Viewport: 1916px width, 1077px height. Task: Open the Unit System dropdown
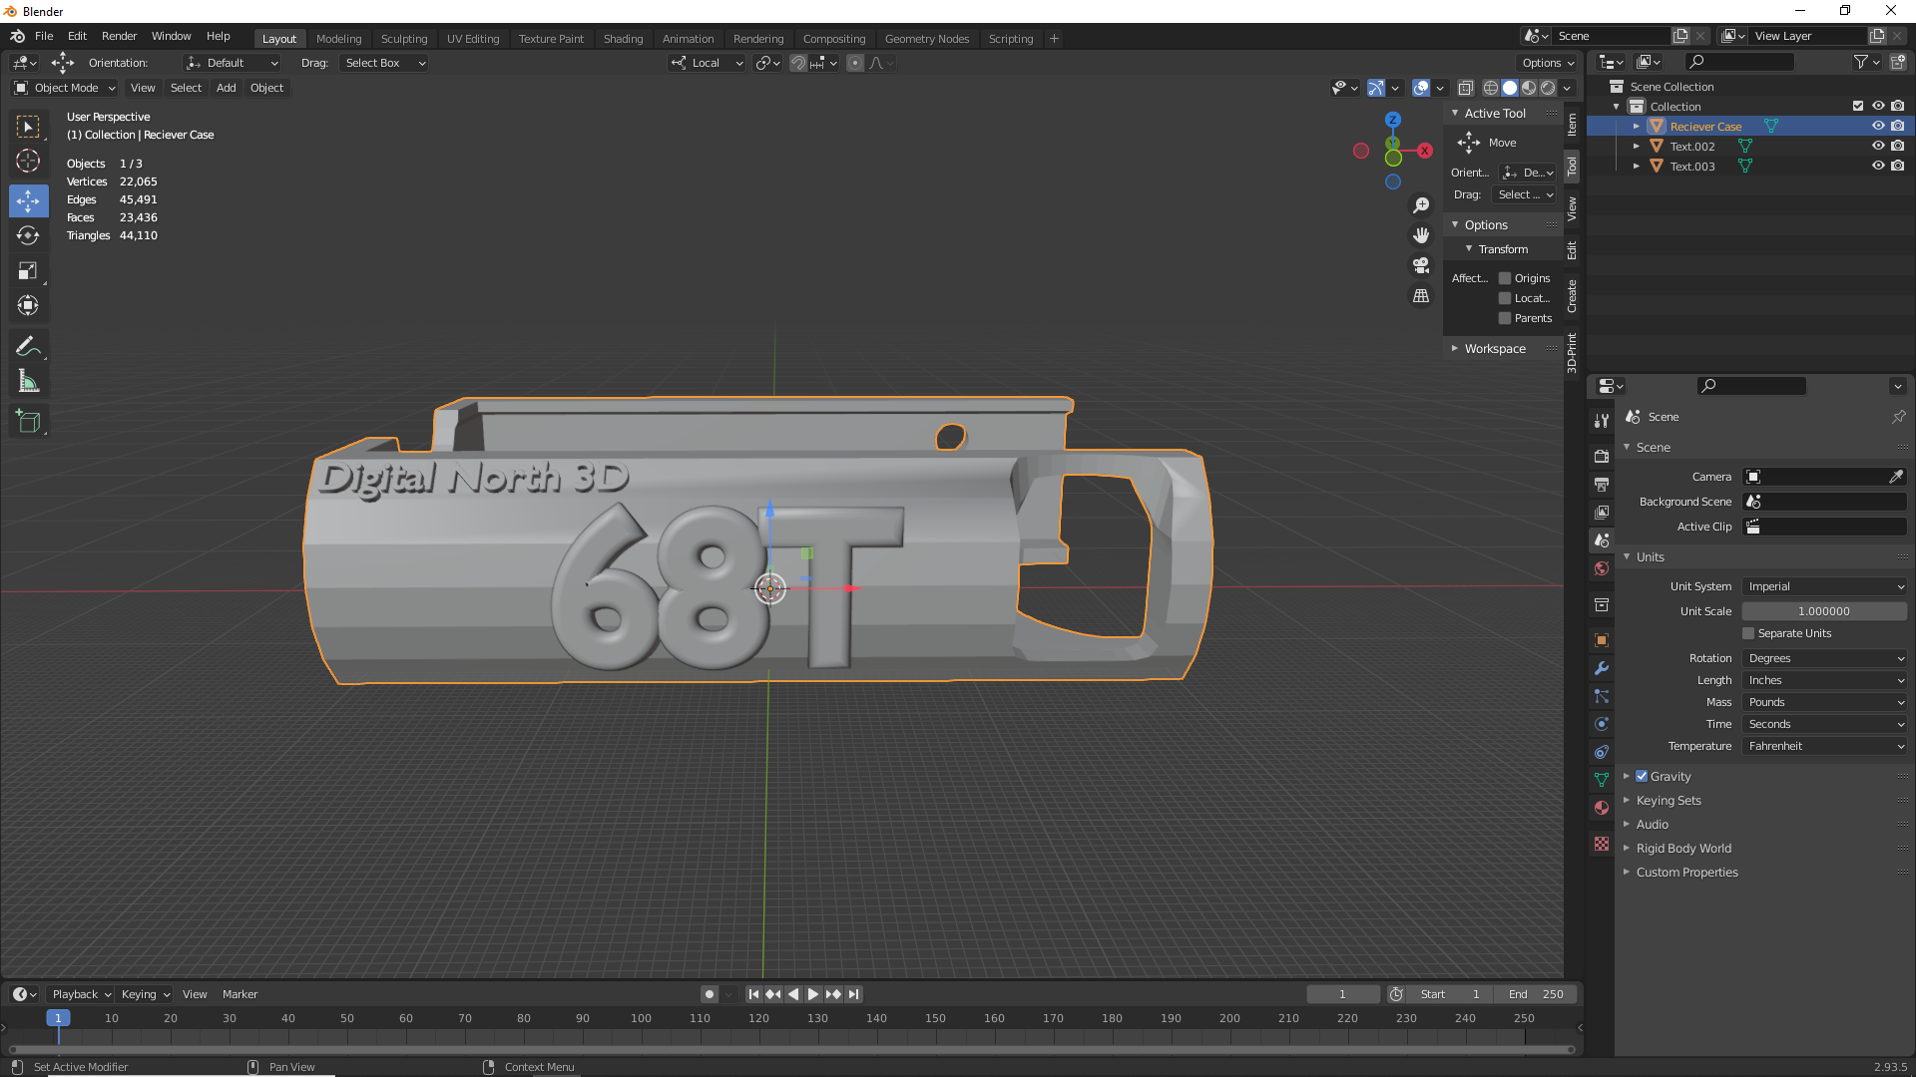coord(1824,586)
